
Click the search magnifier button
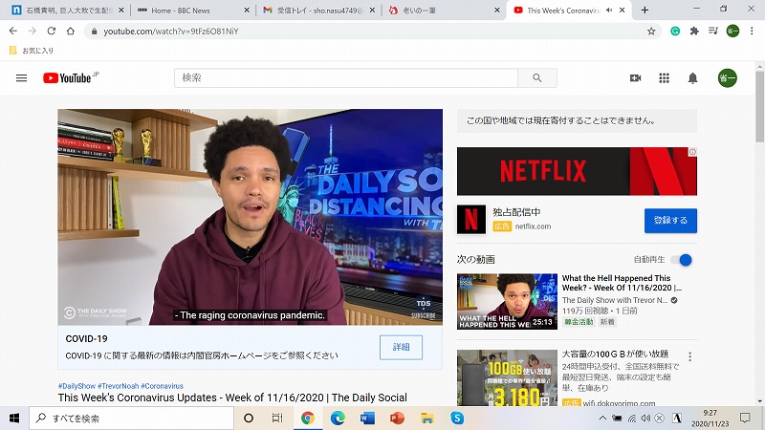(x=537, y=78)
